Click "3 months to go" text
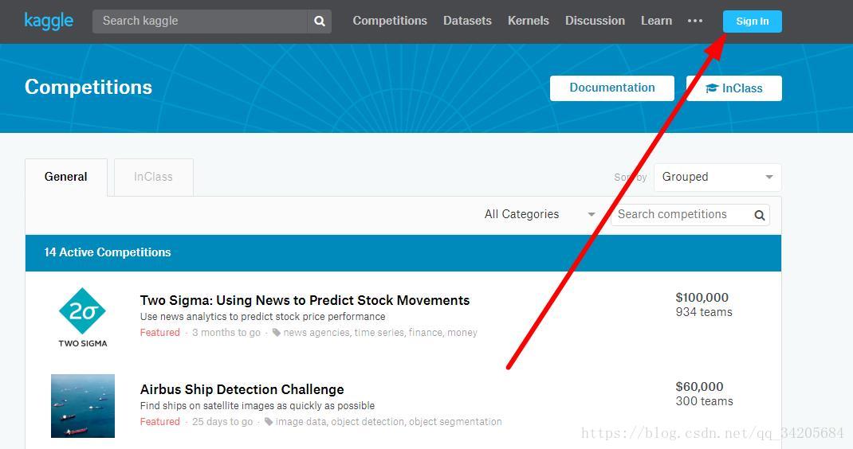Viewport: 853px width, 449px height. [226, 333]
